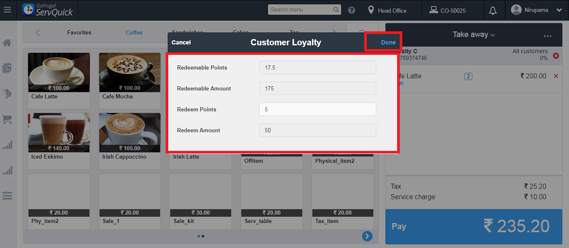Open the hamburger menu icon
Viewport: 569px width, 248px height.
point(7,10)
